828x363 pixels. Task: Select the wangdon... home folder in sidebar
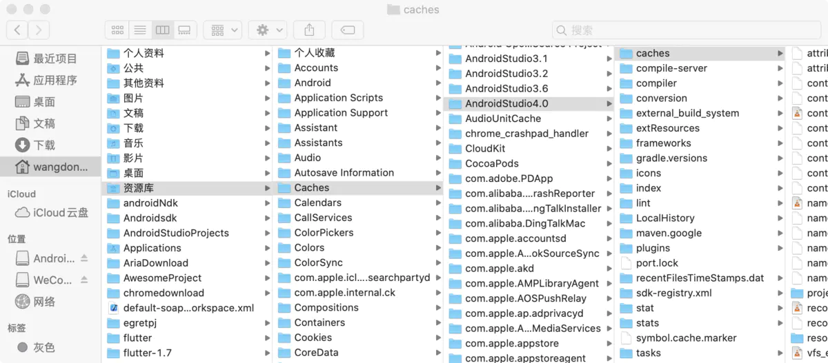[x=50, y=167]
